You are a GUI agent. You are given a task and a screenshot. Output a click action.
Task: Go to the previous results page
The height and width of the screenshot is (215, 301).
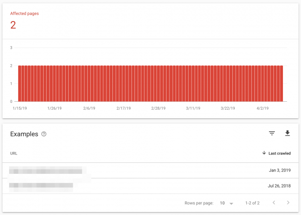(x=273, y=203)
